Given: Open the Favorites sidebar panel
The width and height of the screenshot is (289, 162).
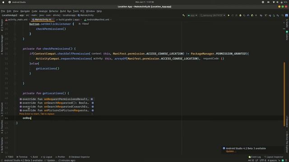Looking at the screenshot, I should click(2, 127).
